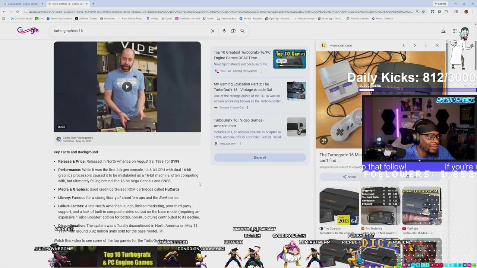Focus the Google search input field
Viewport: 477px width, 268px height.
coord(130,31)
